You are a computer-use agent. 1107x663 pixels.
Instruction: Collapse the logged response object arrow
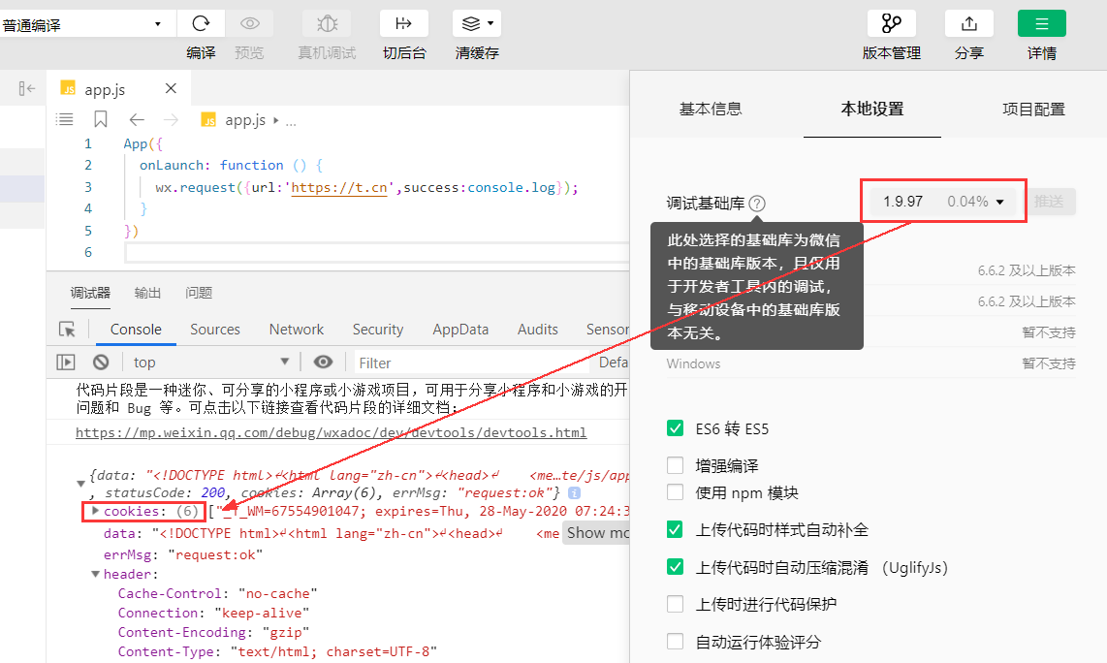point(80,484)
